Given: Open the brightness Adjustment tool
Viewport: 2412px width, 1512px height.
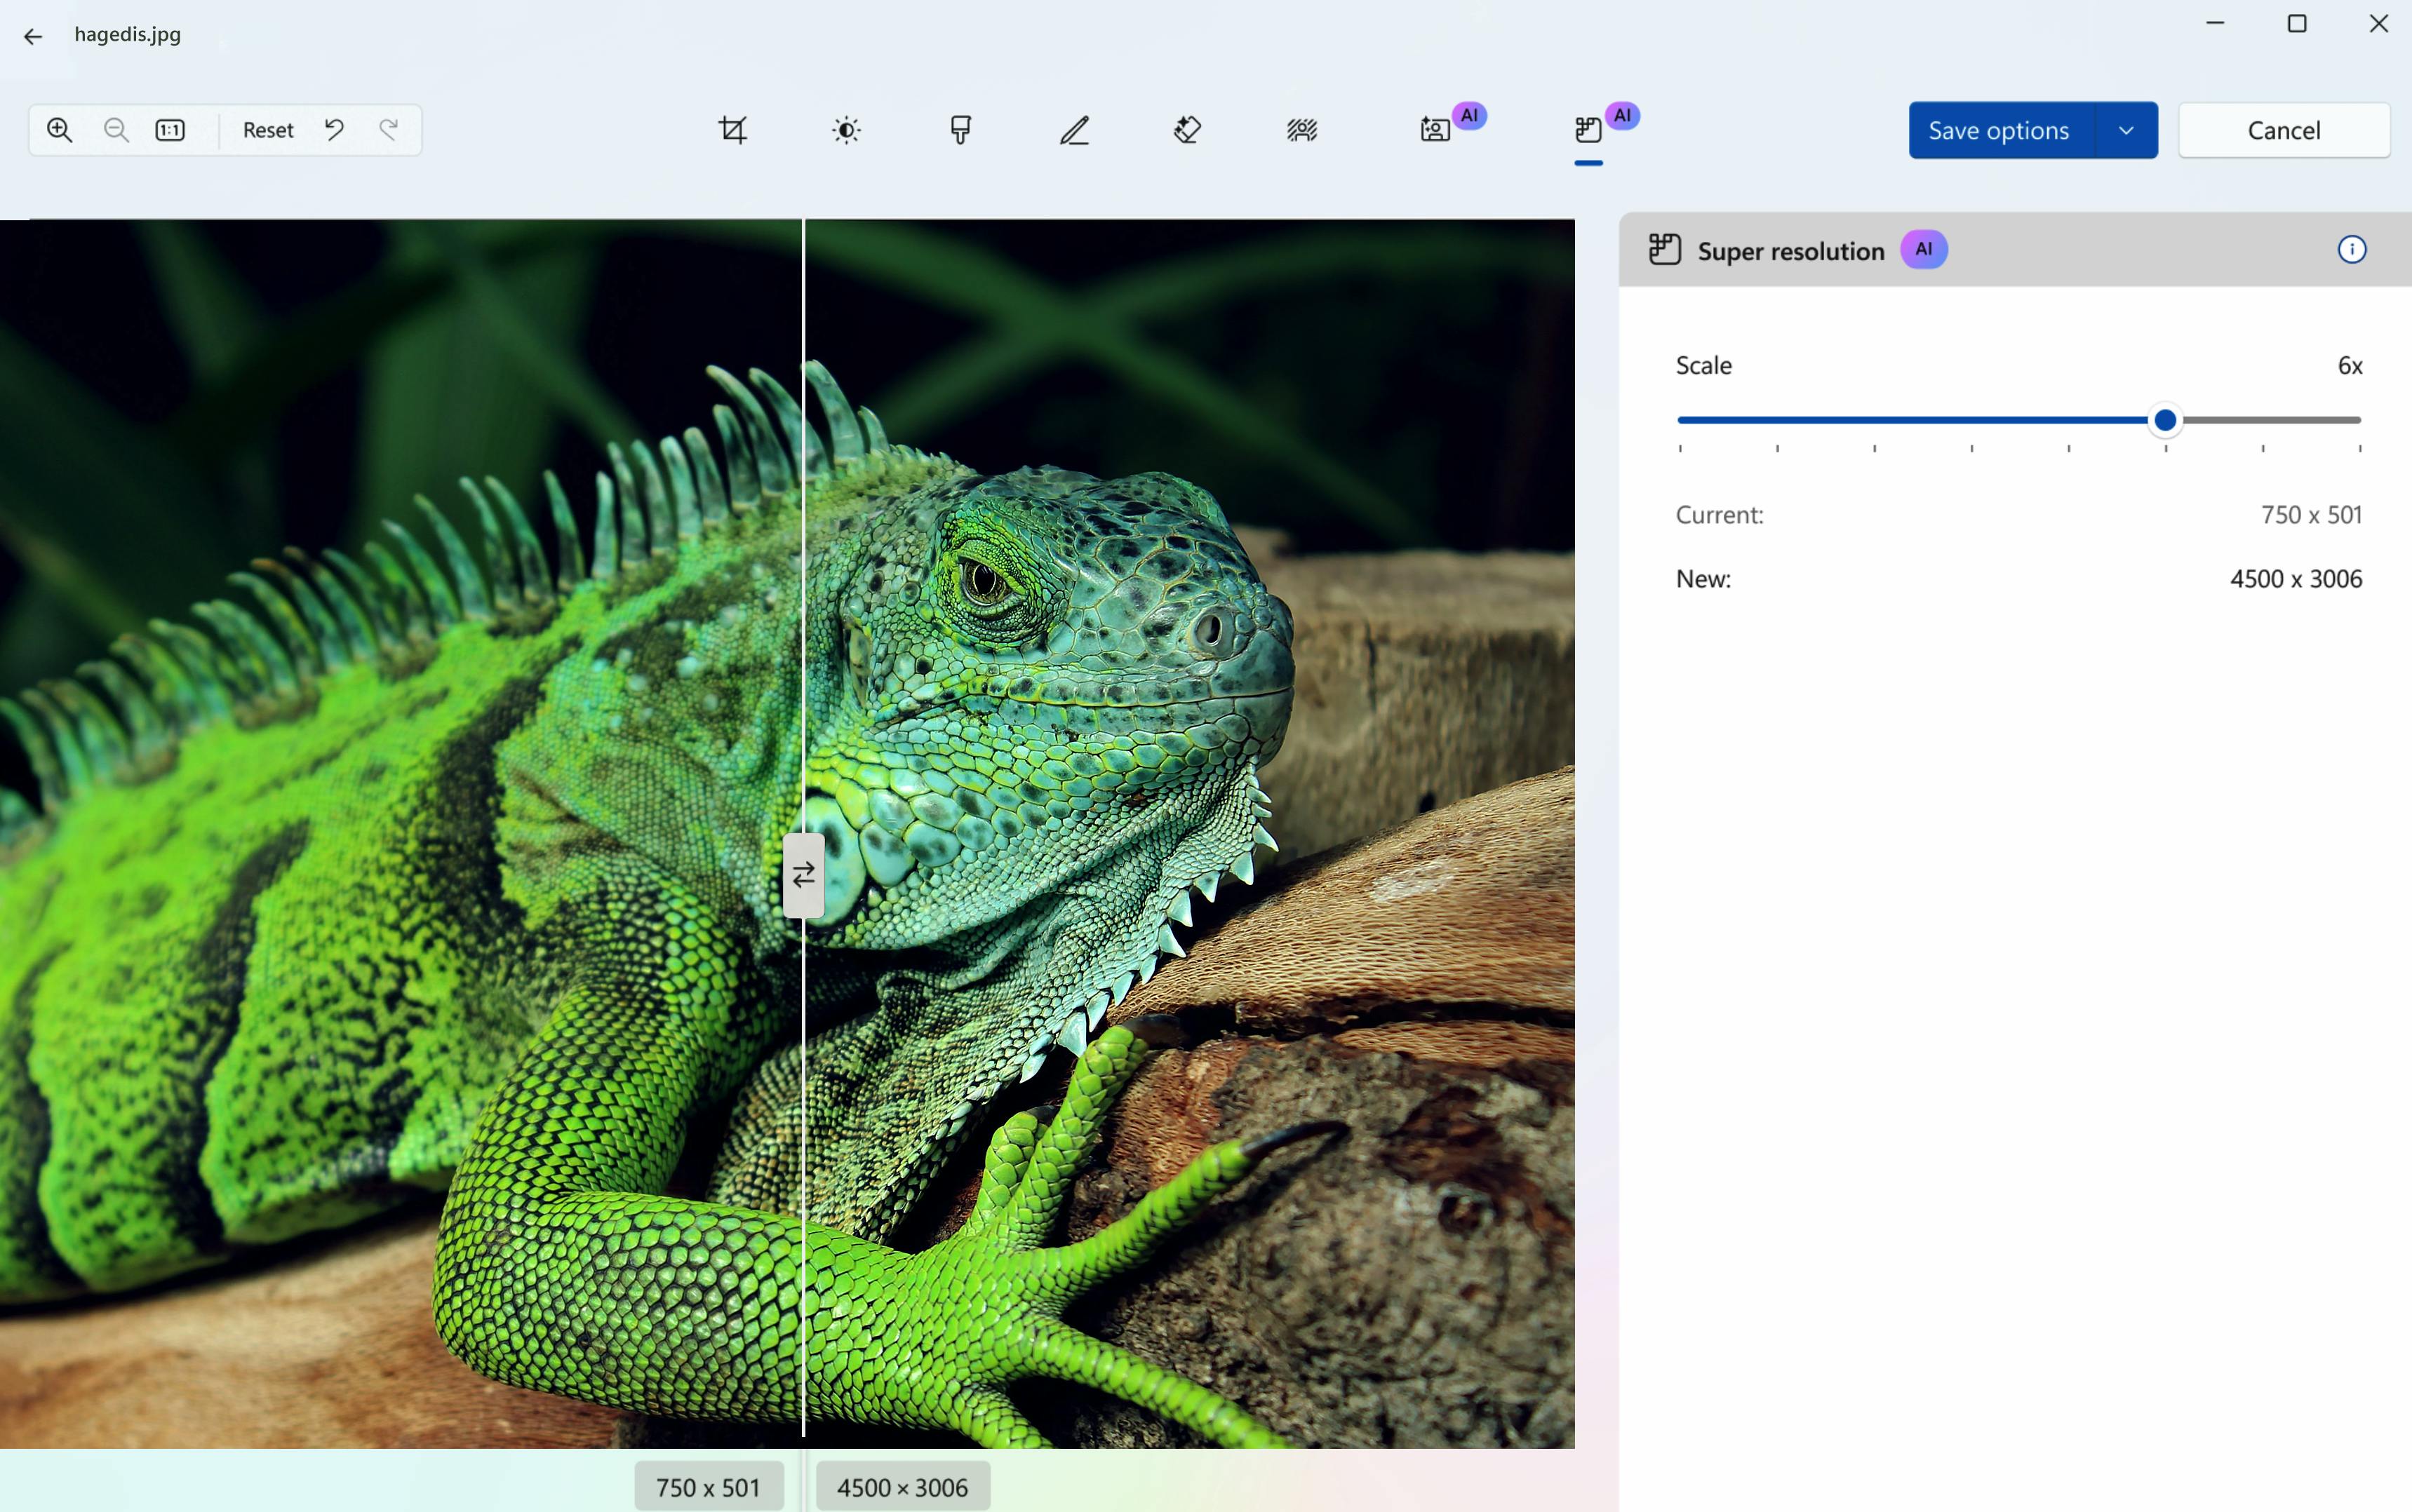Looking at the screenshot, I should [846, 130].
